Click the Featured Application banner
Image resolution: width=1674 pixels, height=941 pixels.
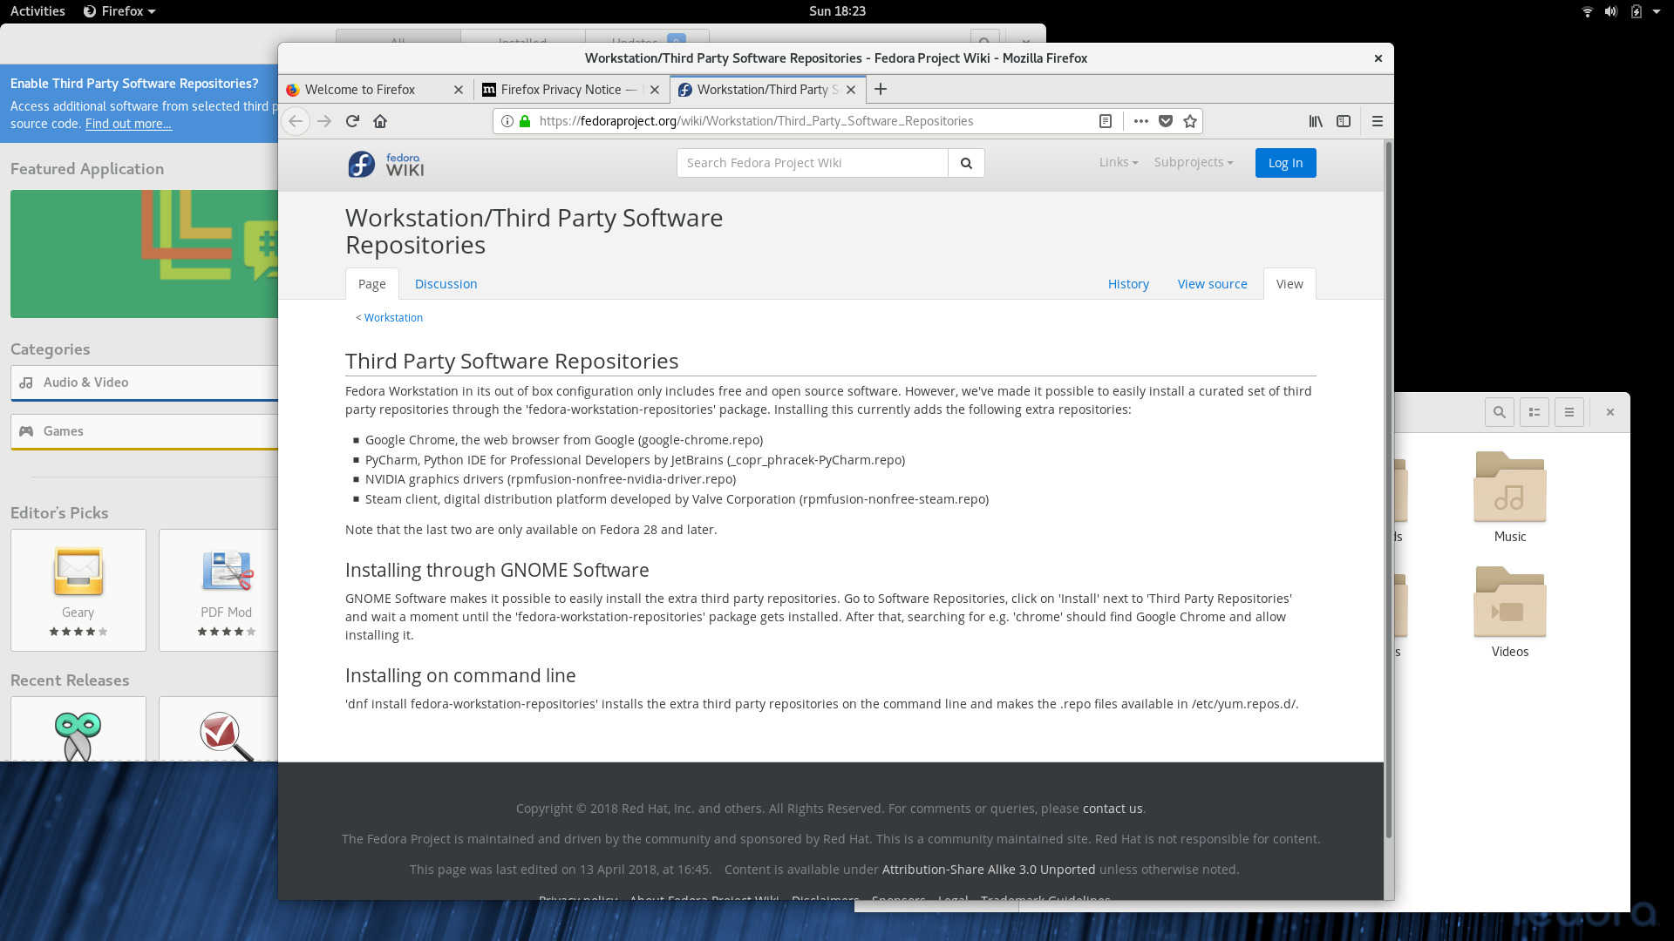click(x=145, y=254)
